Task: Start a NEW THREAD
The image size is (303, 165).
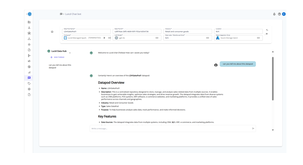Action: pyautogui.click(x=57, y=57)
